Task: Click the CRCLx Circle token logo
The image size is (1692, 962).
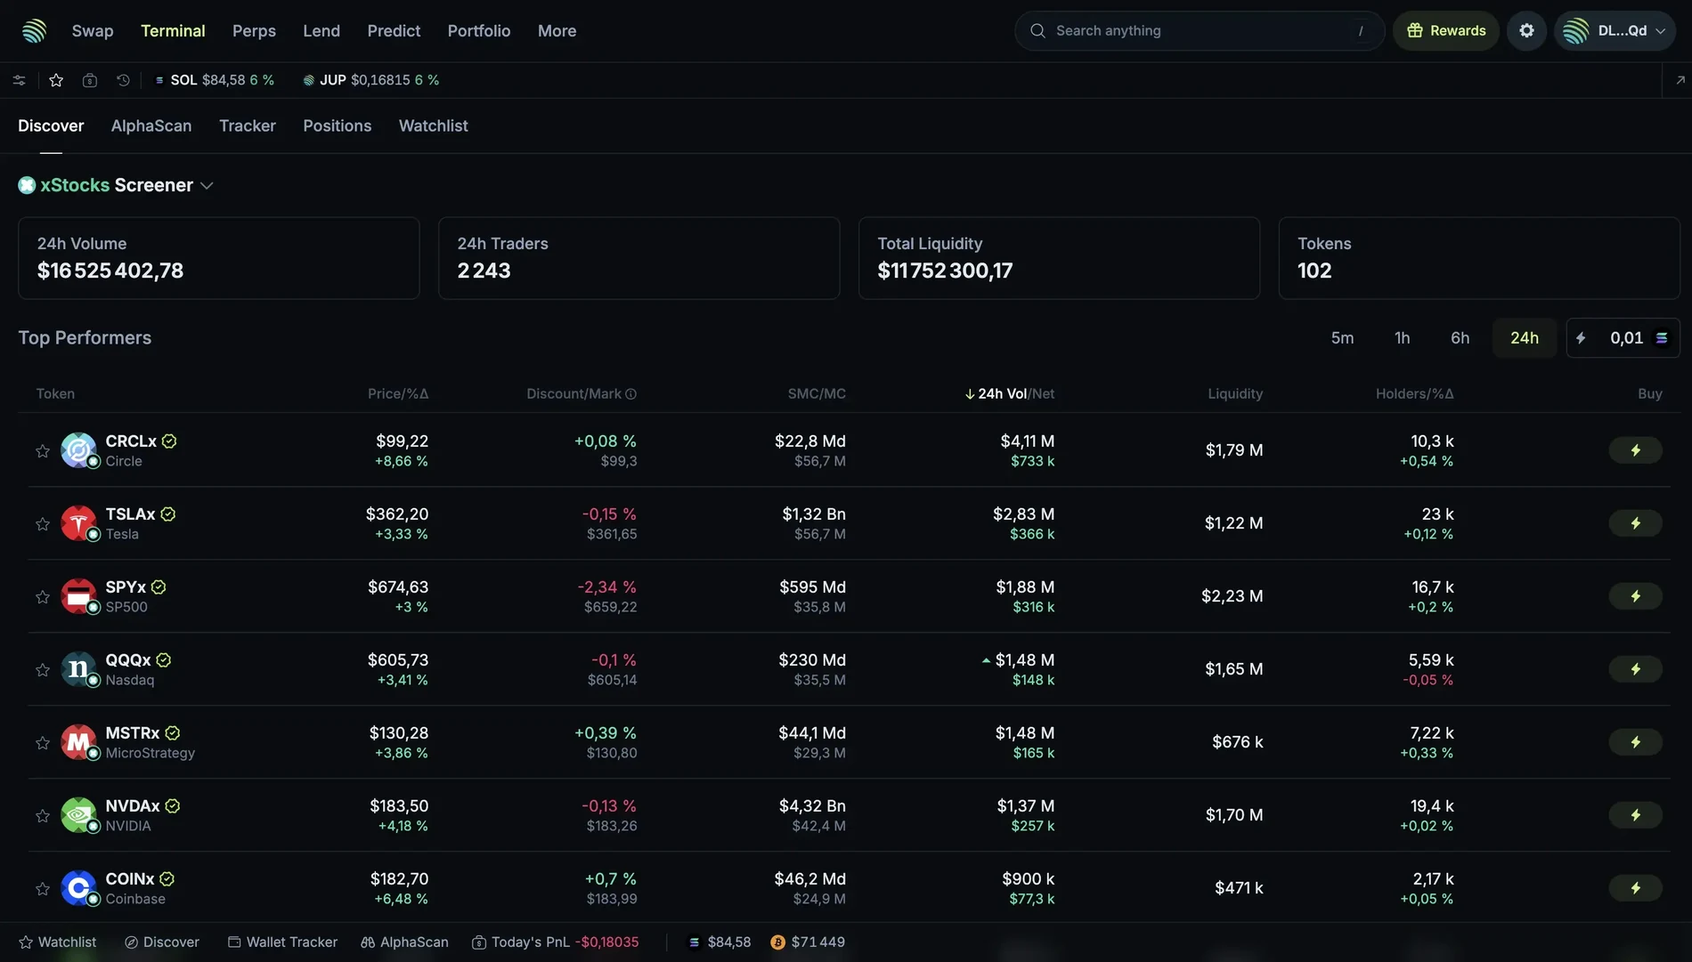Action: click(78, 450)
